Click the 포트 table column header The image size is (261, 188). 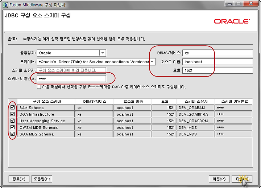[x=164, y=101]
